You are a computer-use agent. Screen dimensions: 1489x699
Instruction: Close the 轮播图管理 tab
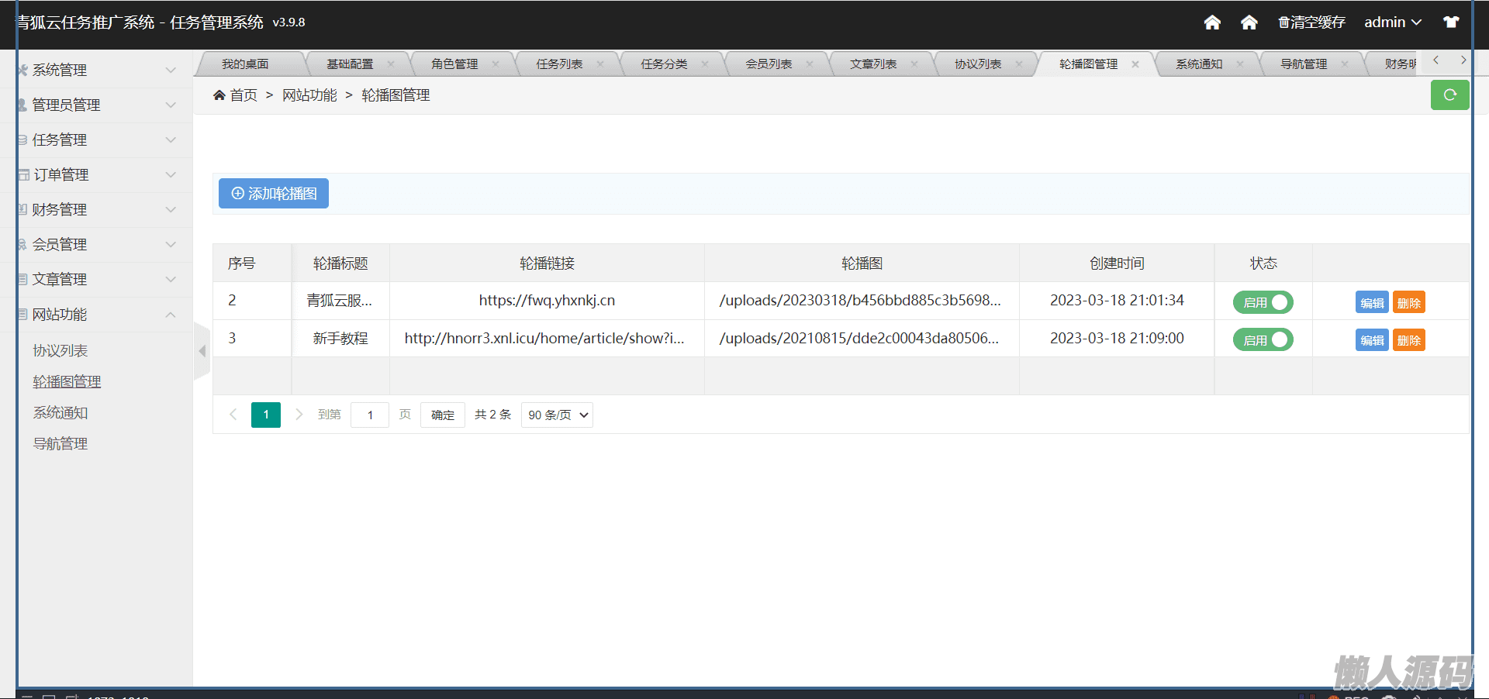[1135, 64]
